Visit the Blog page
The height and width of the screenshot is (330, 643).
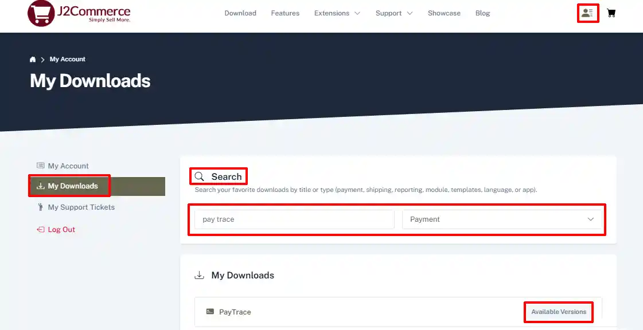(482, 13)
